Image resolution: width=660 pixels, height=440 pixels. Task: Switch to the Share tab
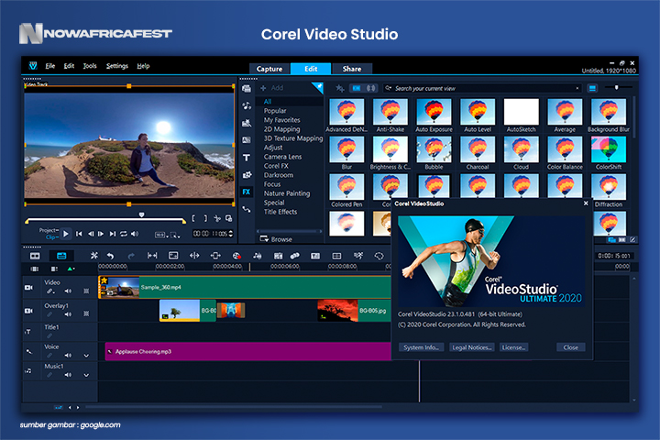tap(351, 69)
